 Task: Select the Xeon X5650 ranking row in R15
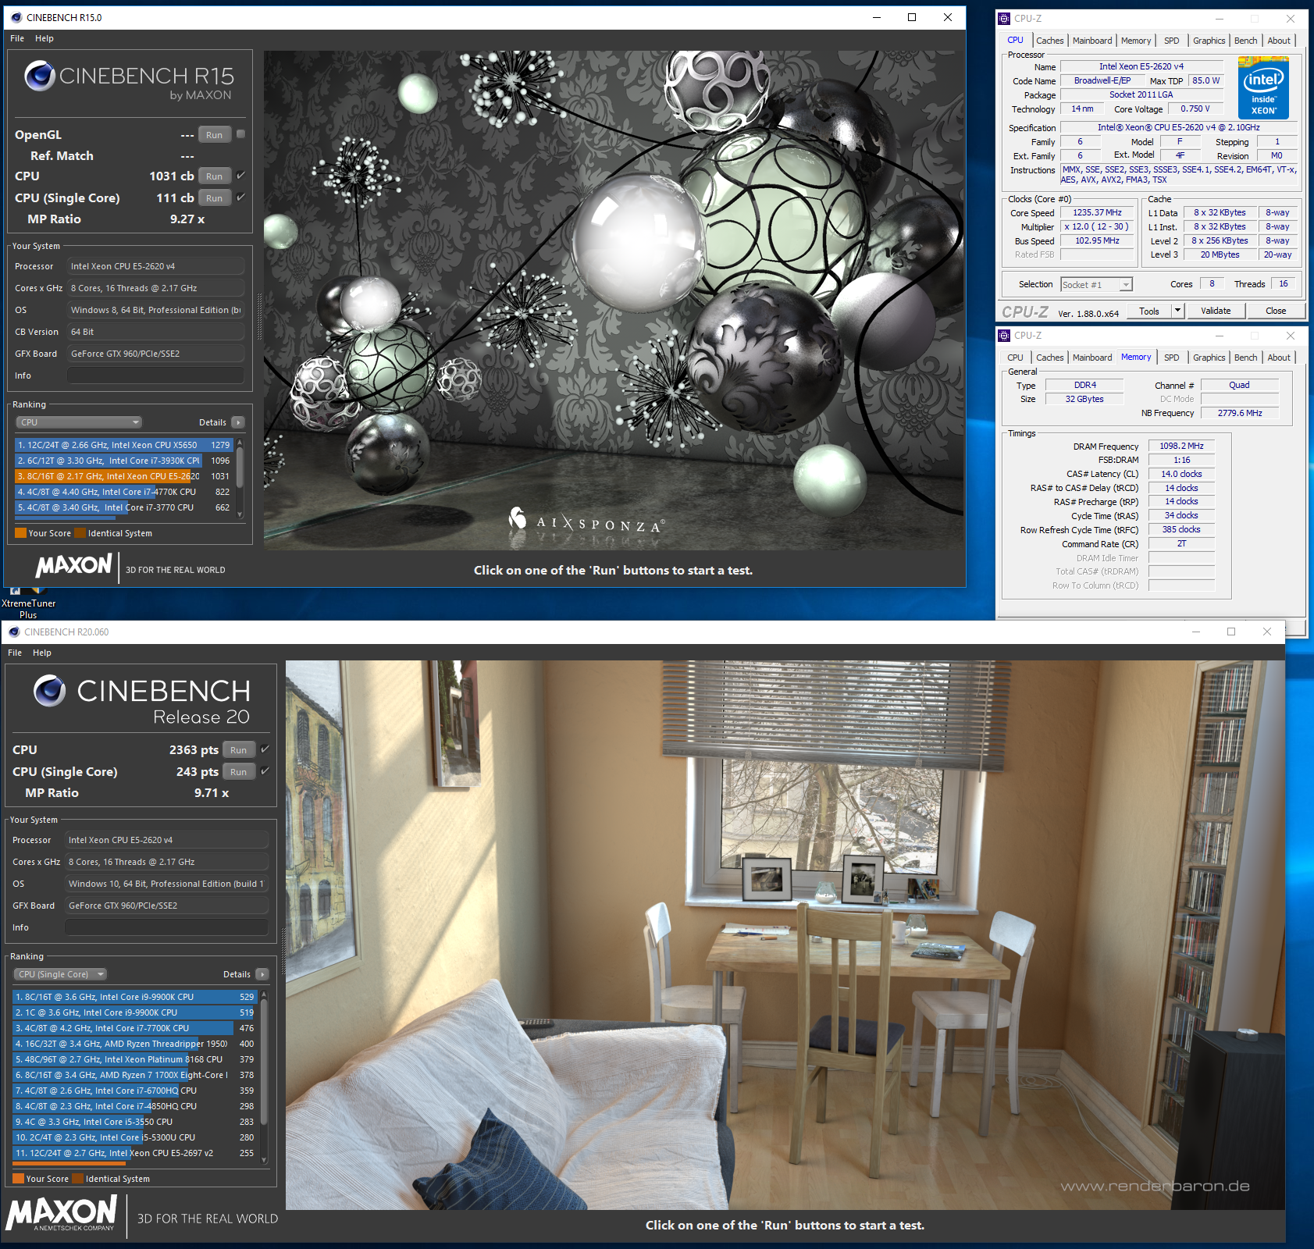(124, 445)
